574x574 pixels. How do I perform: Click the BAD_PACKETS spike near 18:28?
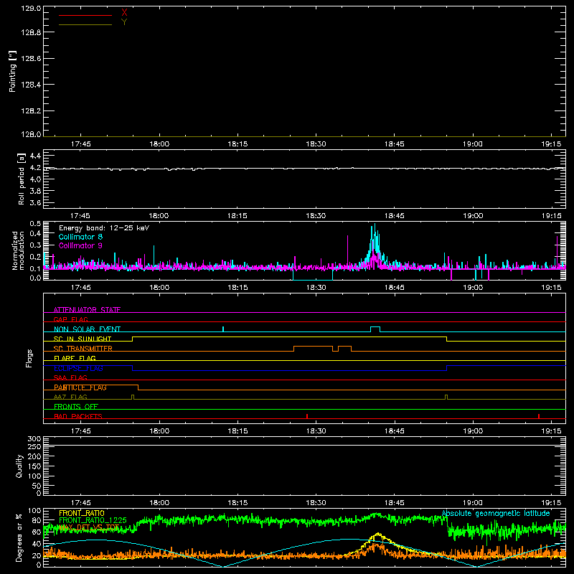point(307,416)
